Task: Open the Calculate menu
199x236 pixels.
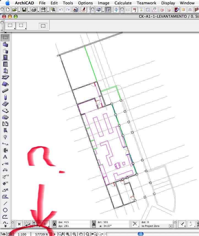Action: point(123,3)
